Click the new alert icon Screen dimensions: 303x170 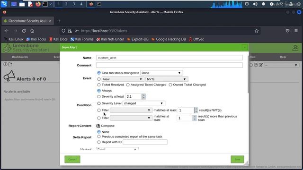10,64
